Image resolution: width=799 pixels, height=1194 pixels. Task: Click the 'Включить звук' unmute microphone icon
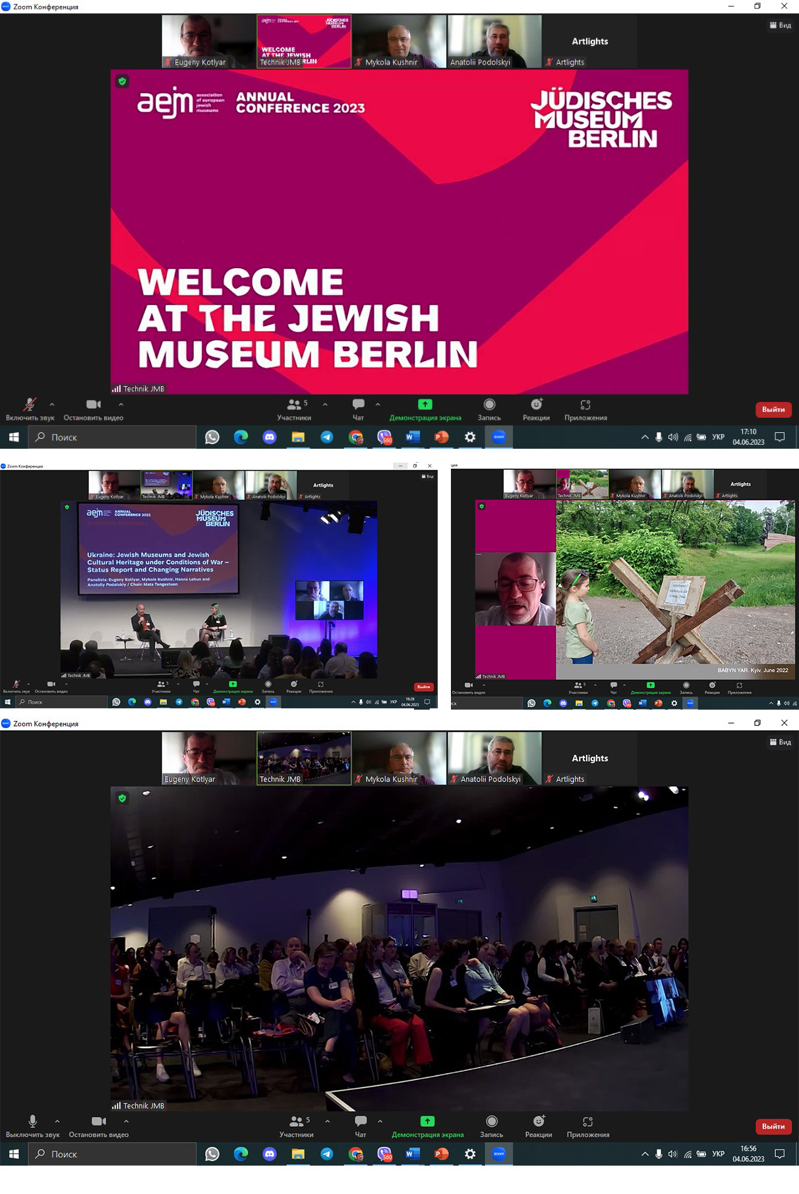[x=30, y=405]
